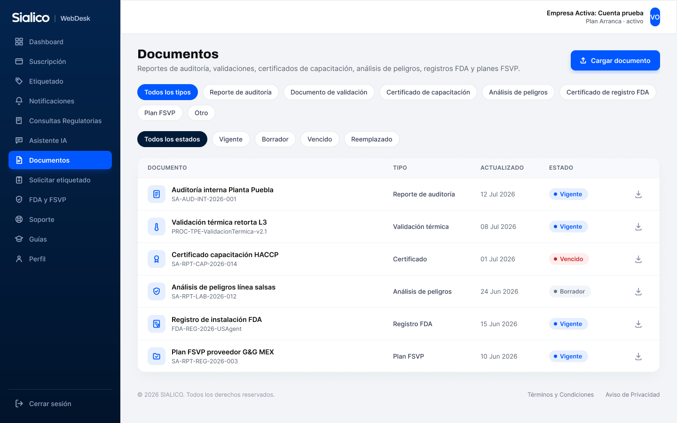Open Asistente IA in the sidebar

[60, 141]
